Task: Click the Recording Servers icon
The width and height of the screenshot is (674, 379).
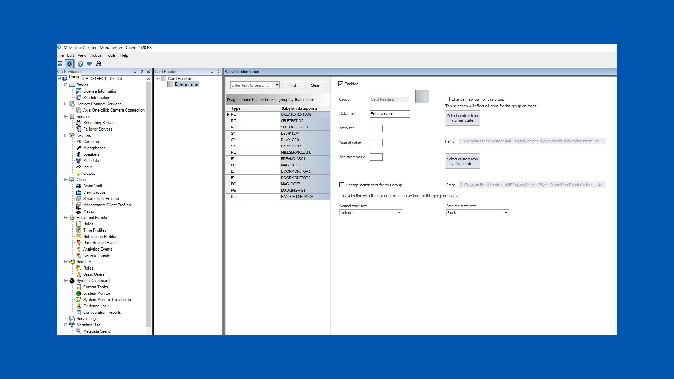Action: 79,123
